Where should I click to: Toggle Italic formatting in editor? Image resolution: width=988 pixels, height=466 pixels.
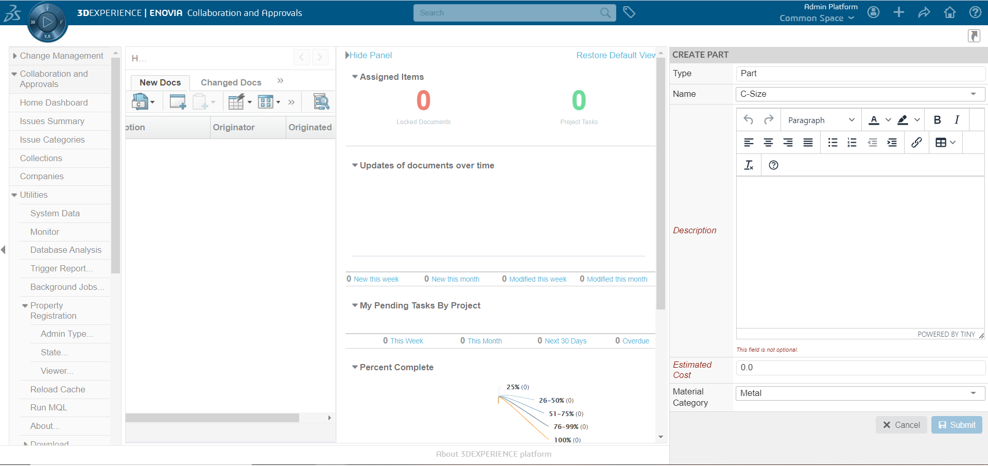[x=957, y=120]
